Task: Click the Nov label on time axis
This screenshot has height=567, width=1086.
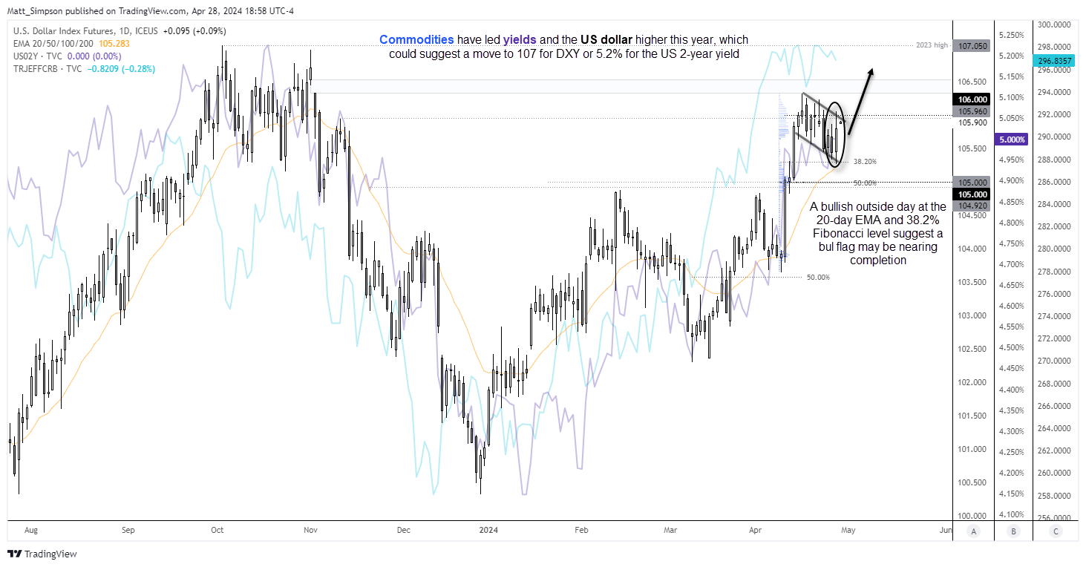Action: tap(311, 531)
